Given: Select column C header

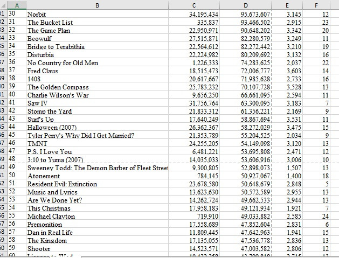Looking at the screenshot, I should (194, 5).
